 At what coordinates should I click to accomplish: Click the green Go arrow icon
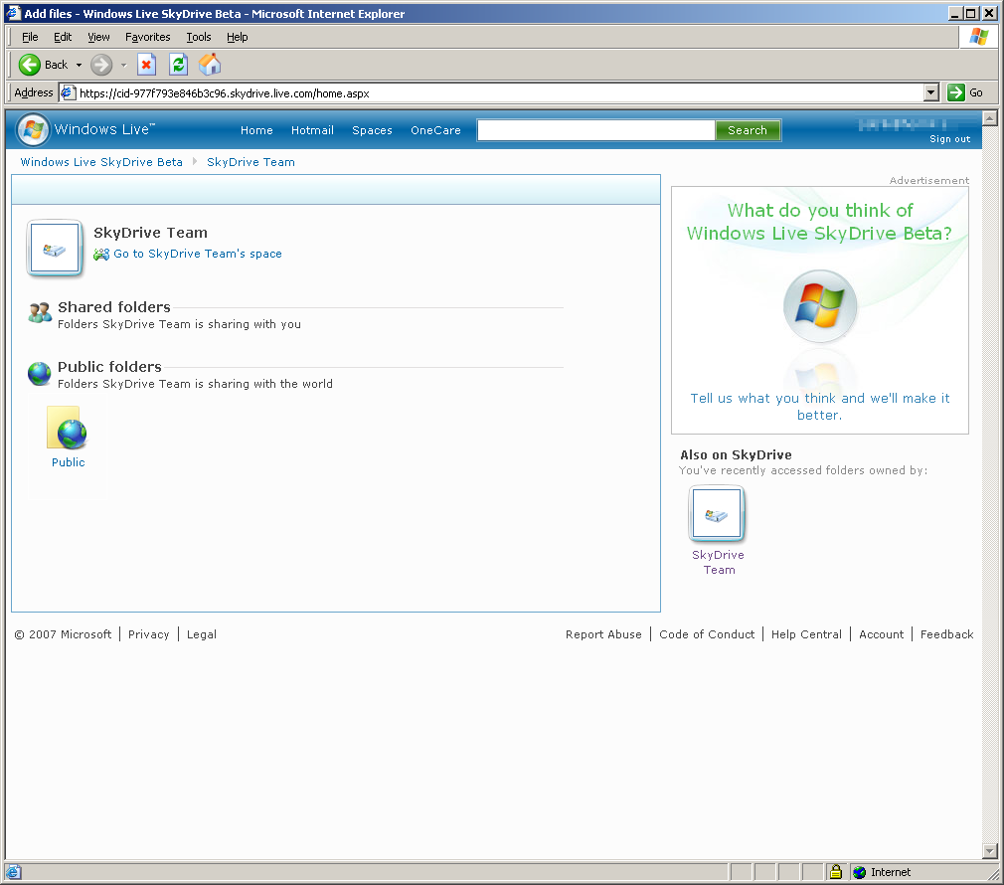(x=956, y=92)
